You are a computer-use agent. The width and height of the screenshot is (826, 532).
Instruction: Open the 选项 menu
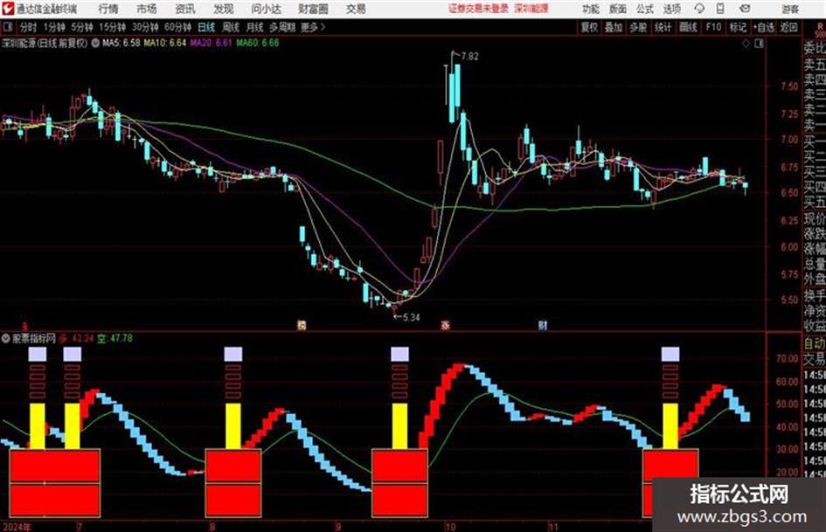coord(671,9)
